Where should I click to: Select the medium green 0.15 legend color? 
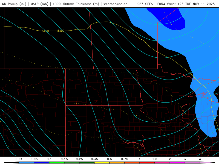[x=72, y=163]
